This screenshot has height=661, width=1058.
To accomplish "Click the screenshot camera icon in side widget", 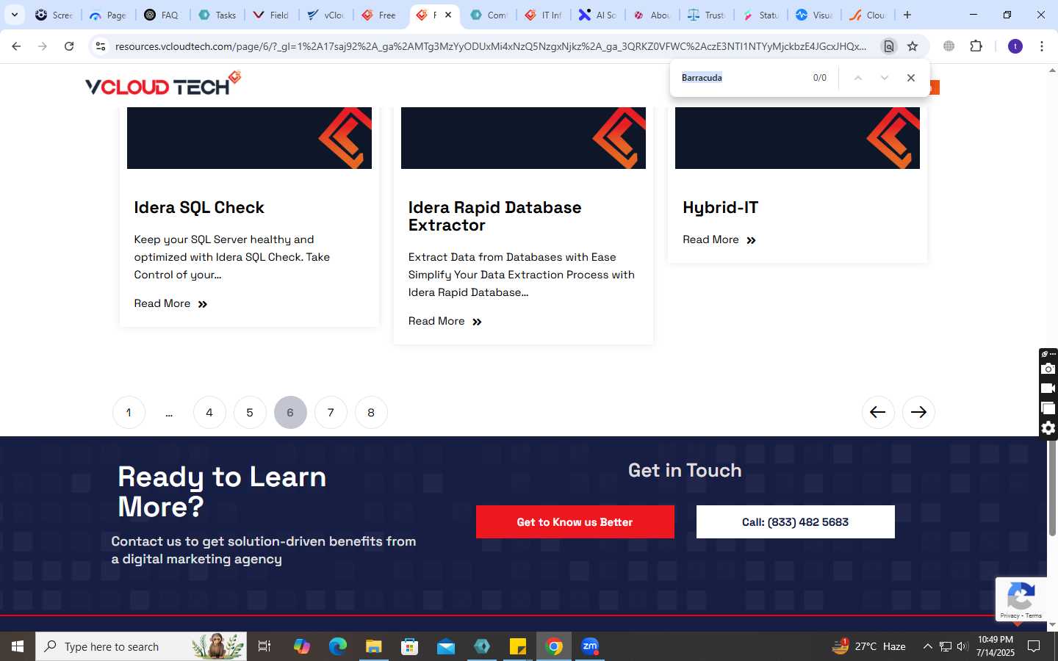I will 1048,369.
